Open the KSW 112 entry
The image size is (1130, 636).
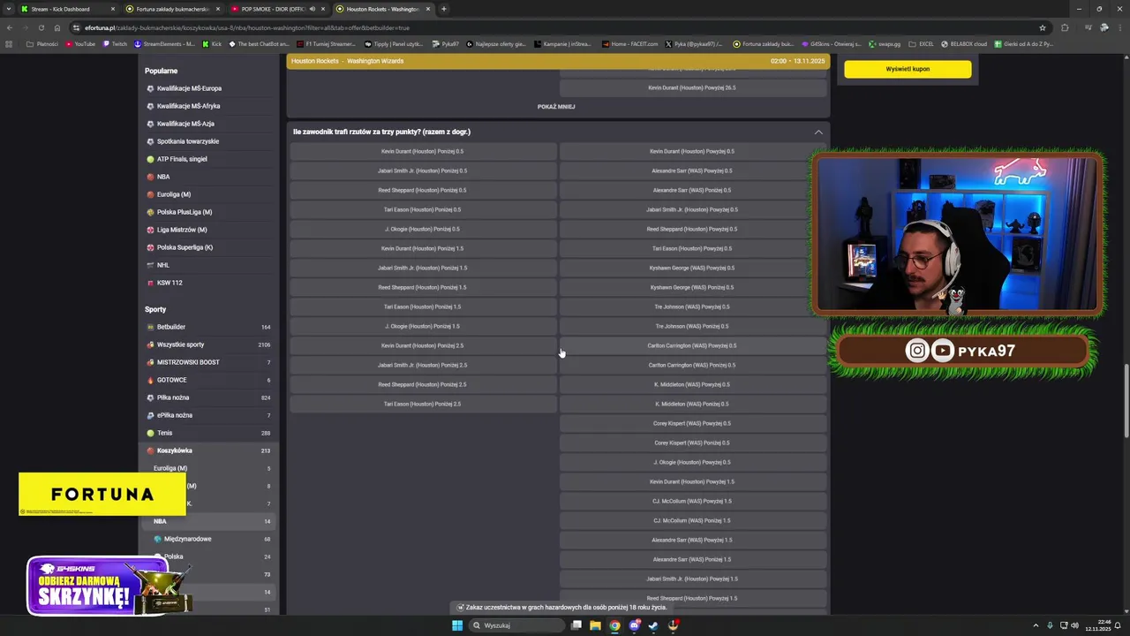coord(210,283)
